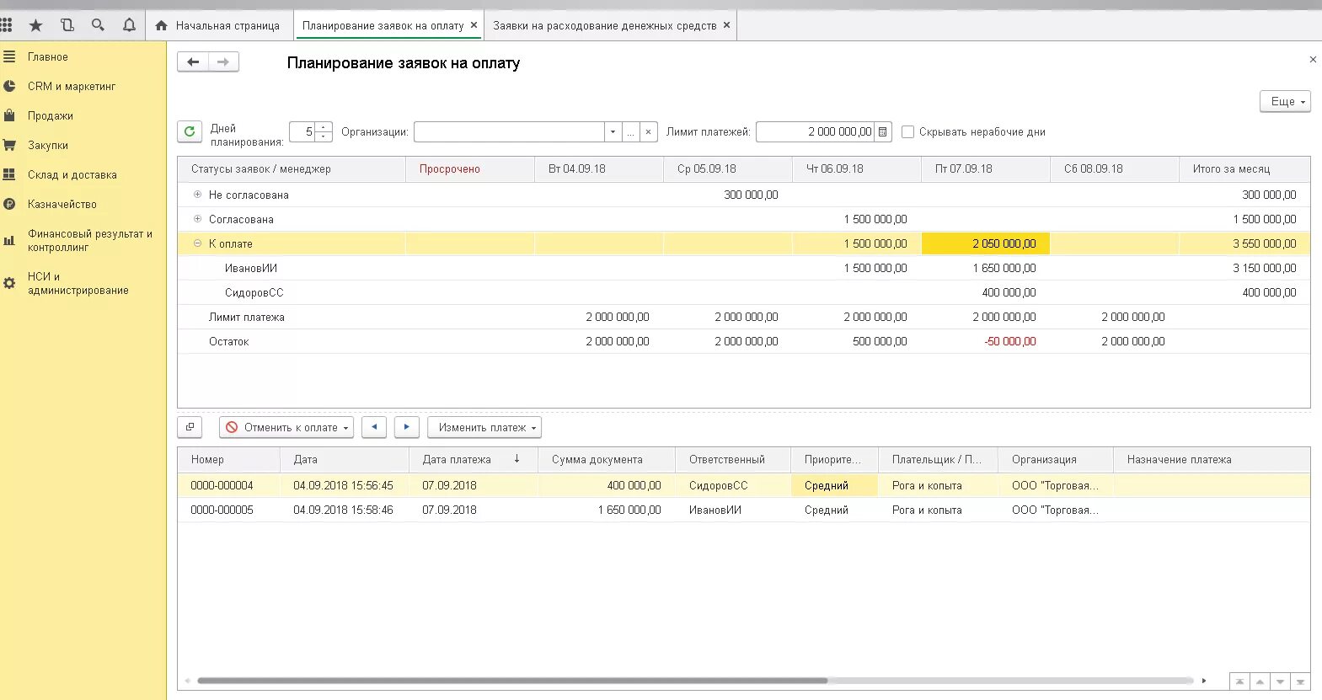Expand the Согласована row
1322x700 pixels.
click(x=198, y=219)
